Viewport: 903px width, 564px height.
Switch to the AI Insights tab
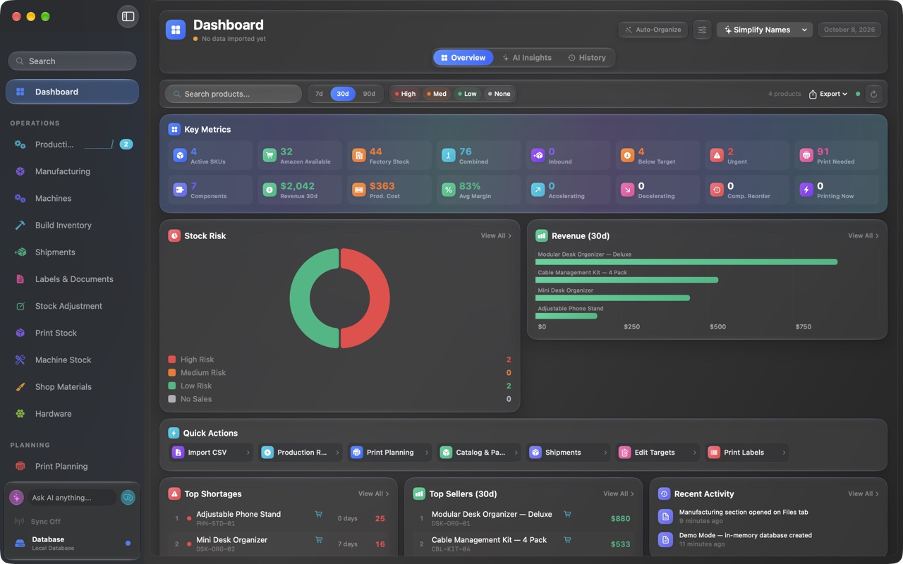tap(527, 58)
